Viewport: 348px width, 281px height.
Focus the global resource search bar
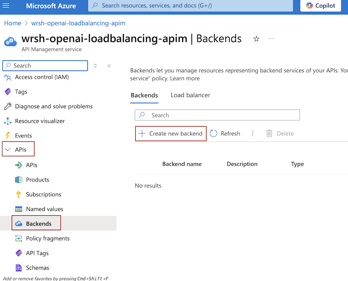(x=191, y=6)
